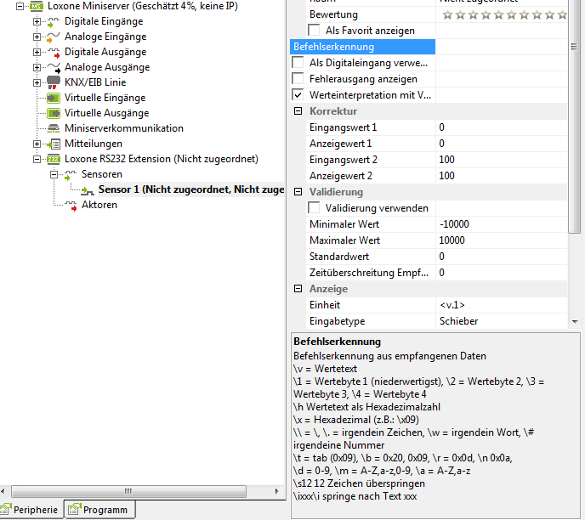This screenshot has width=585, height=520.
Task: Enable Validierung verwenden checkbox
Action: [314, 207]
